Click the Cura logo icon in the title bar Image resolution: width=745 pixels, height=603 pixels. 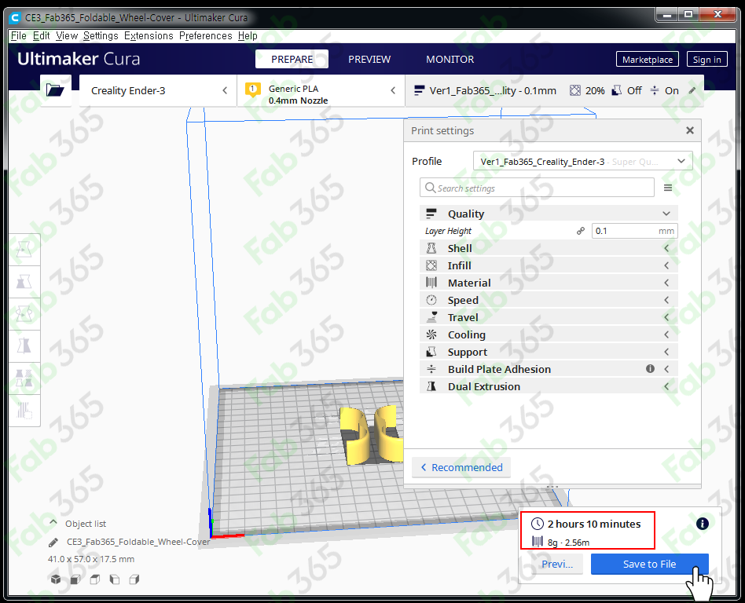15,17
